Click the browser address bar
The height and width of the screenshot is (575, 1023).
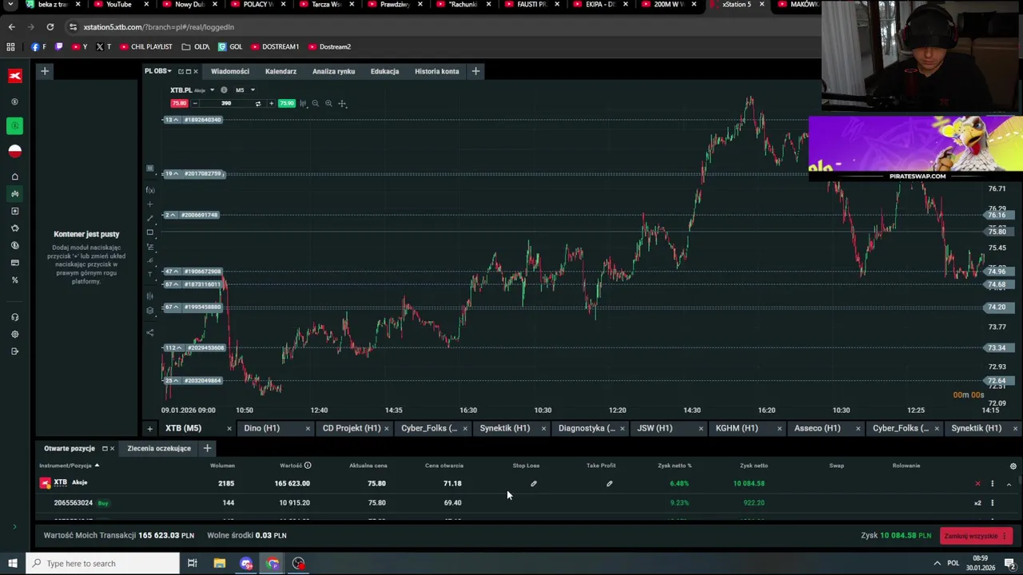[x=448, y=27]
